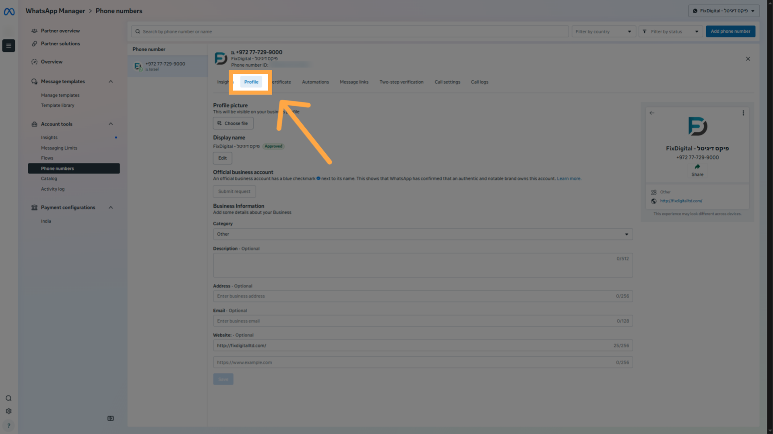Viewport: 773px width, 434px height.
Task: Open Activity log in sidebar
Action: coord(52,189)
